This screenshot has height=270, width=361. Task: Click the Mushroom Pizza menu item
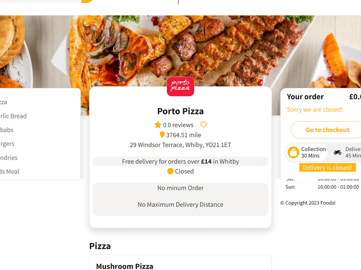(125, 266)
